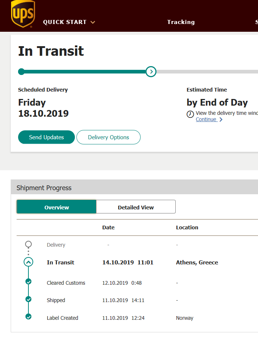
Task: Follow the Continue link
Action: point(207,119)
